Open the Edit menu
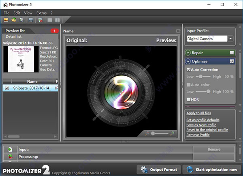 coord(17,13)
